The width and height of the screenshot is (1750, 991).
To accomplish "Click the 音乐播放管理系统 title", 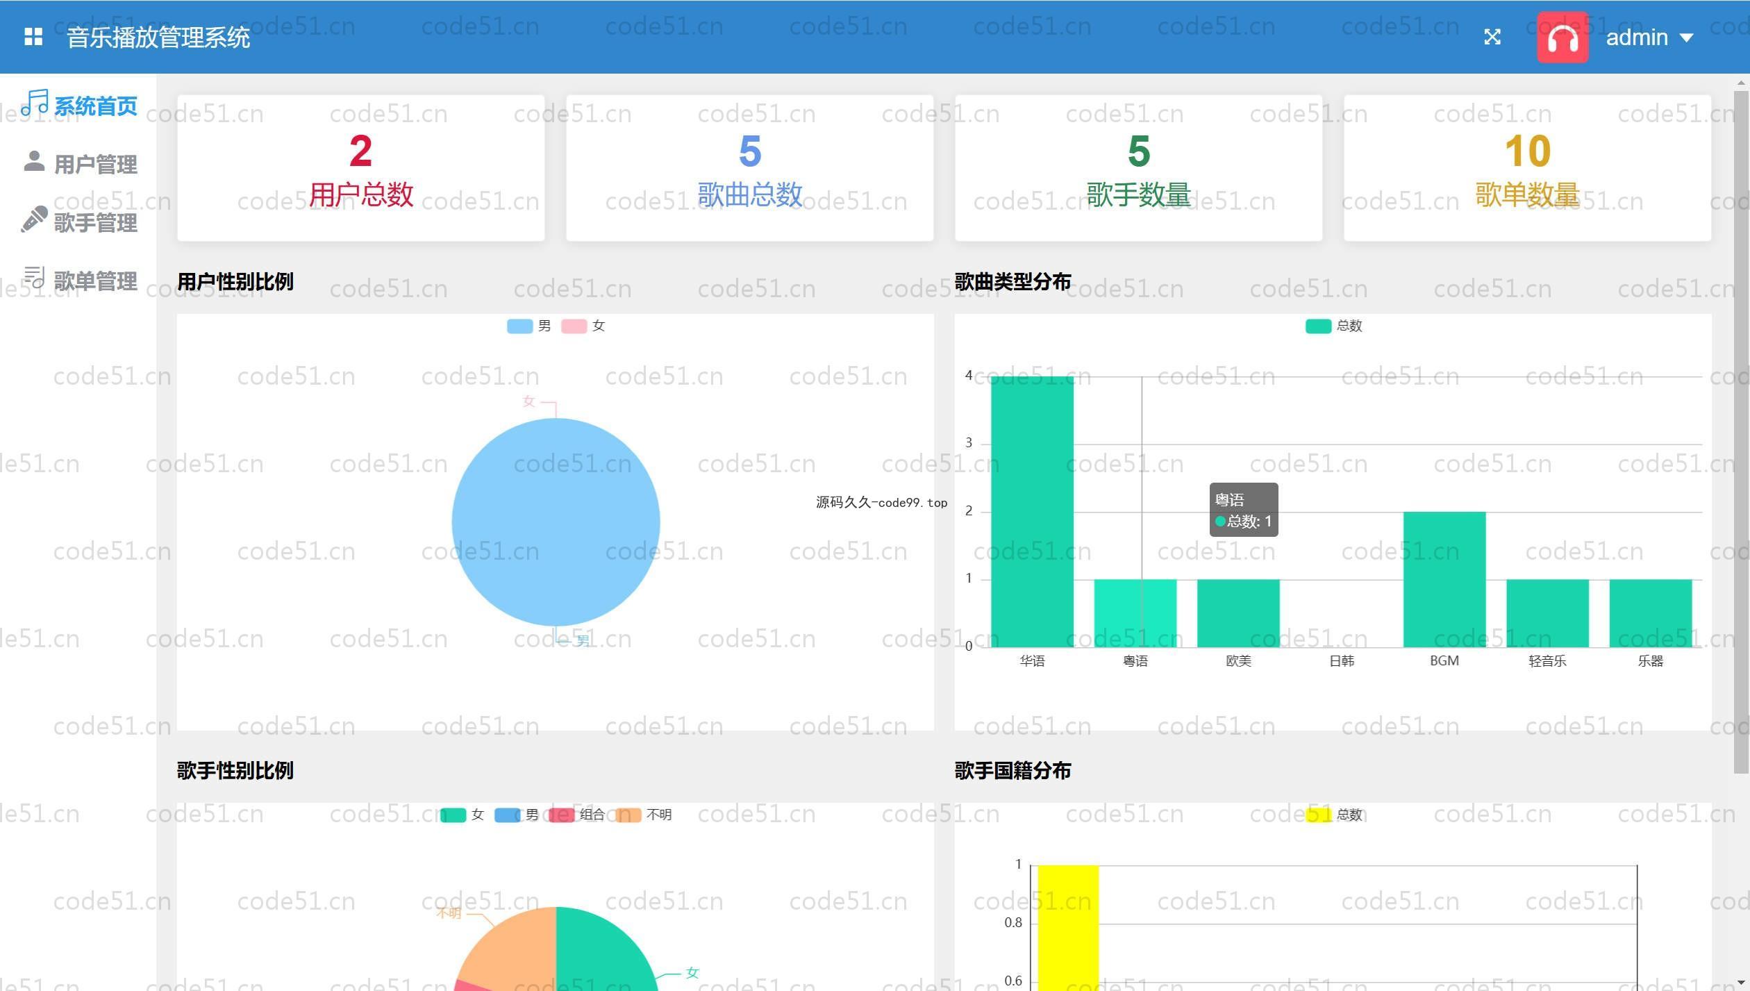I will click(158, 38).
